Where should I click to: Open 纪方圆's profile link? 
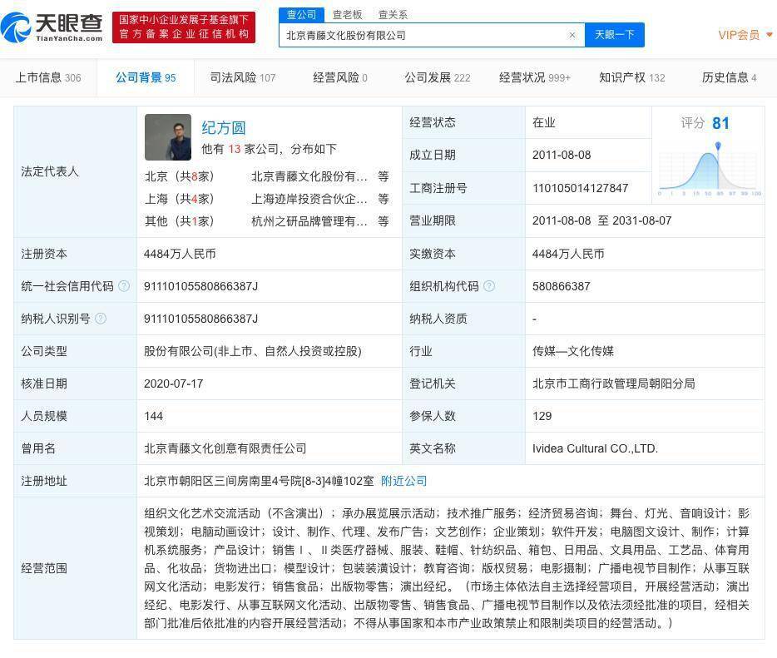[224, 127]
